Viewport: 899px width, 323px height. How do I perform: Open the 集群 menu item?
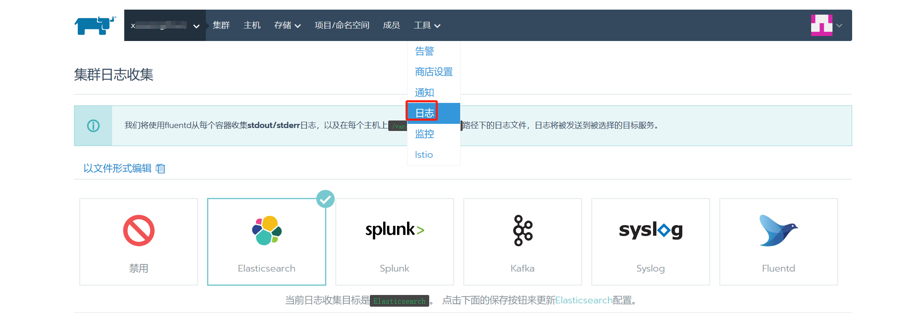click(221, 26)
